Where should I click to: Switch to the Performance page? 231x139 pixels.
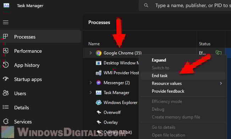point(28,51)
